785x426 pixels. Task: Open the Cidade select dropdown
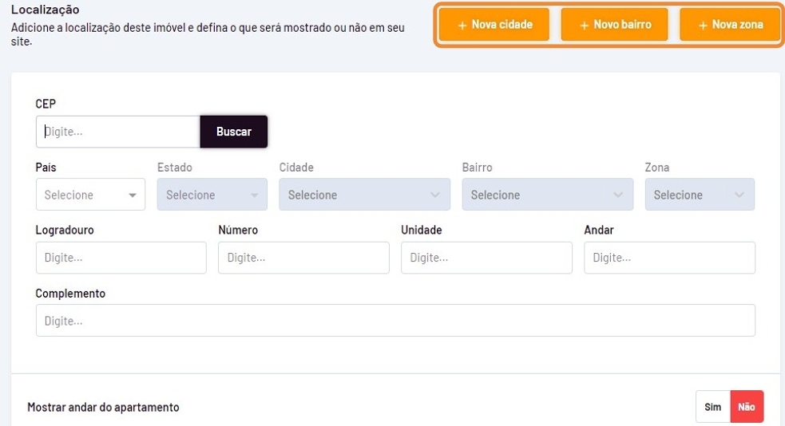[364, 195]
